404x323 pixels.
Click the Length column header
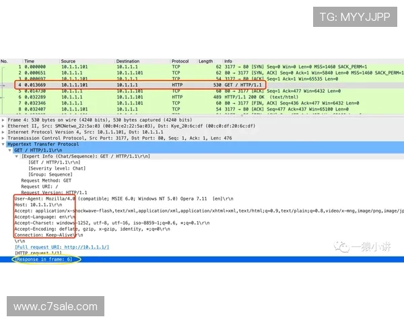pyautogui.click(x=205, y=61)
